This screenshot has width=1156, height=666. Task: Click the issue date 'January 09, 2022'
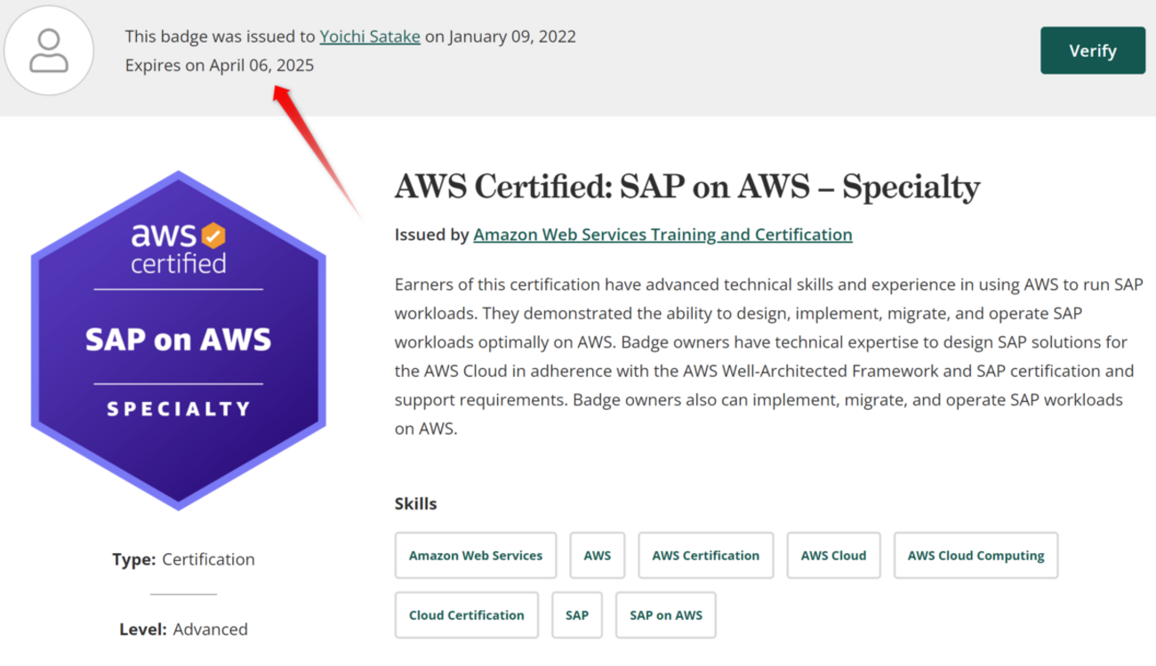tap(512, 36)
